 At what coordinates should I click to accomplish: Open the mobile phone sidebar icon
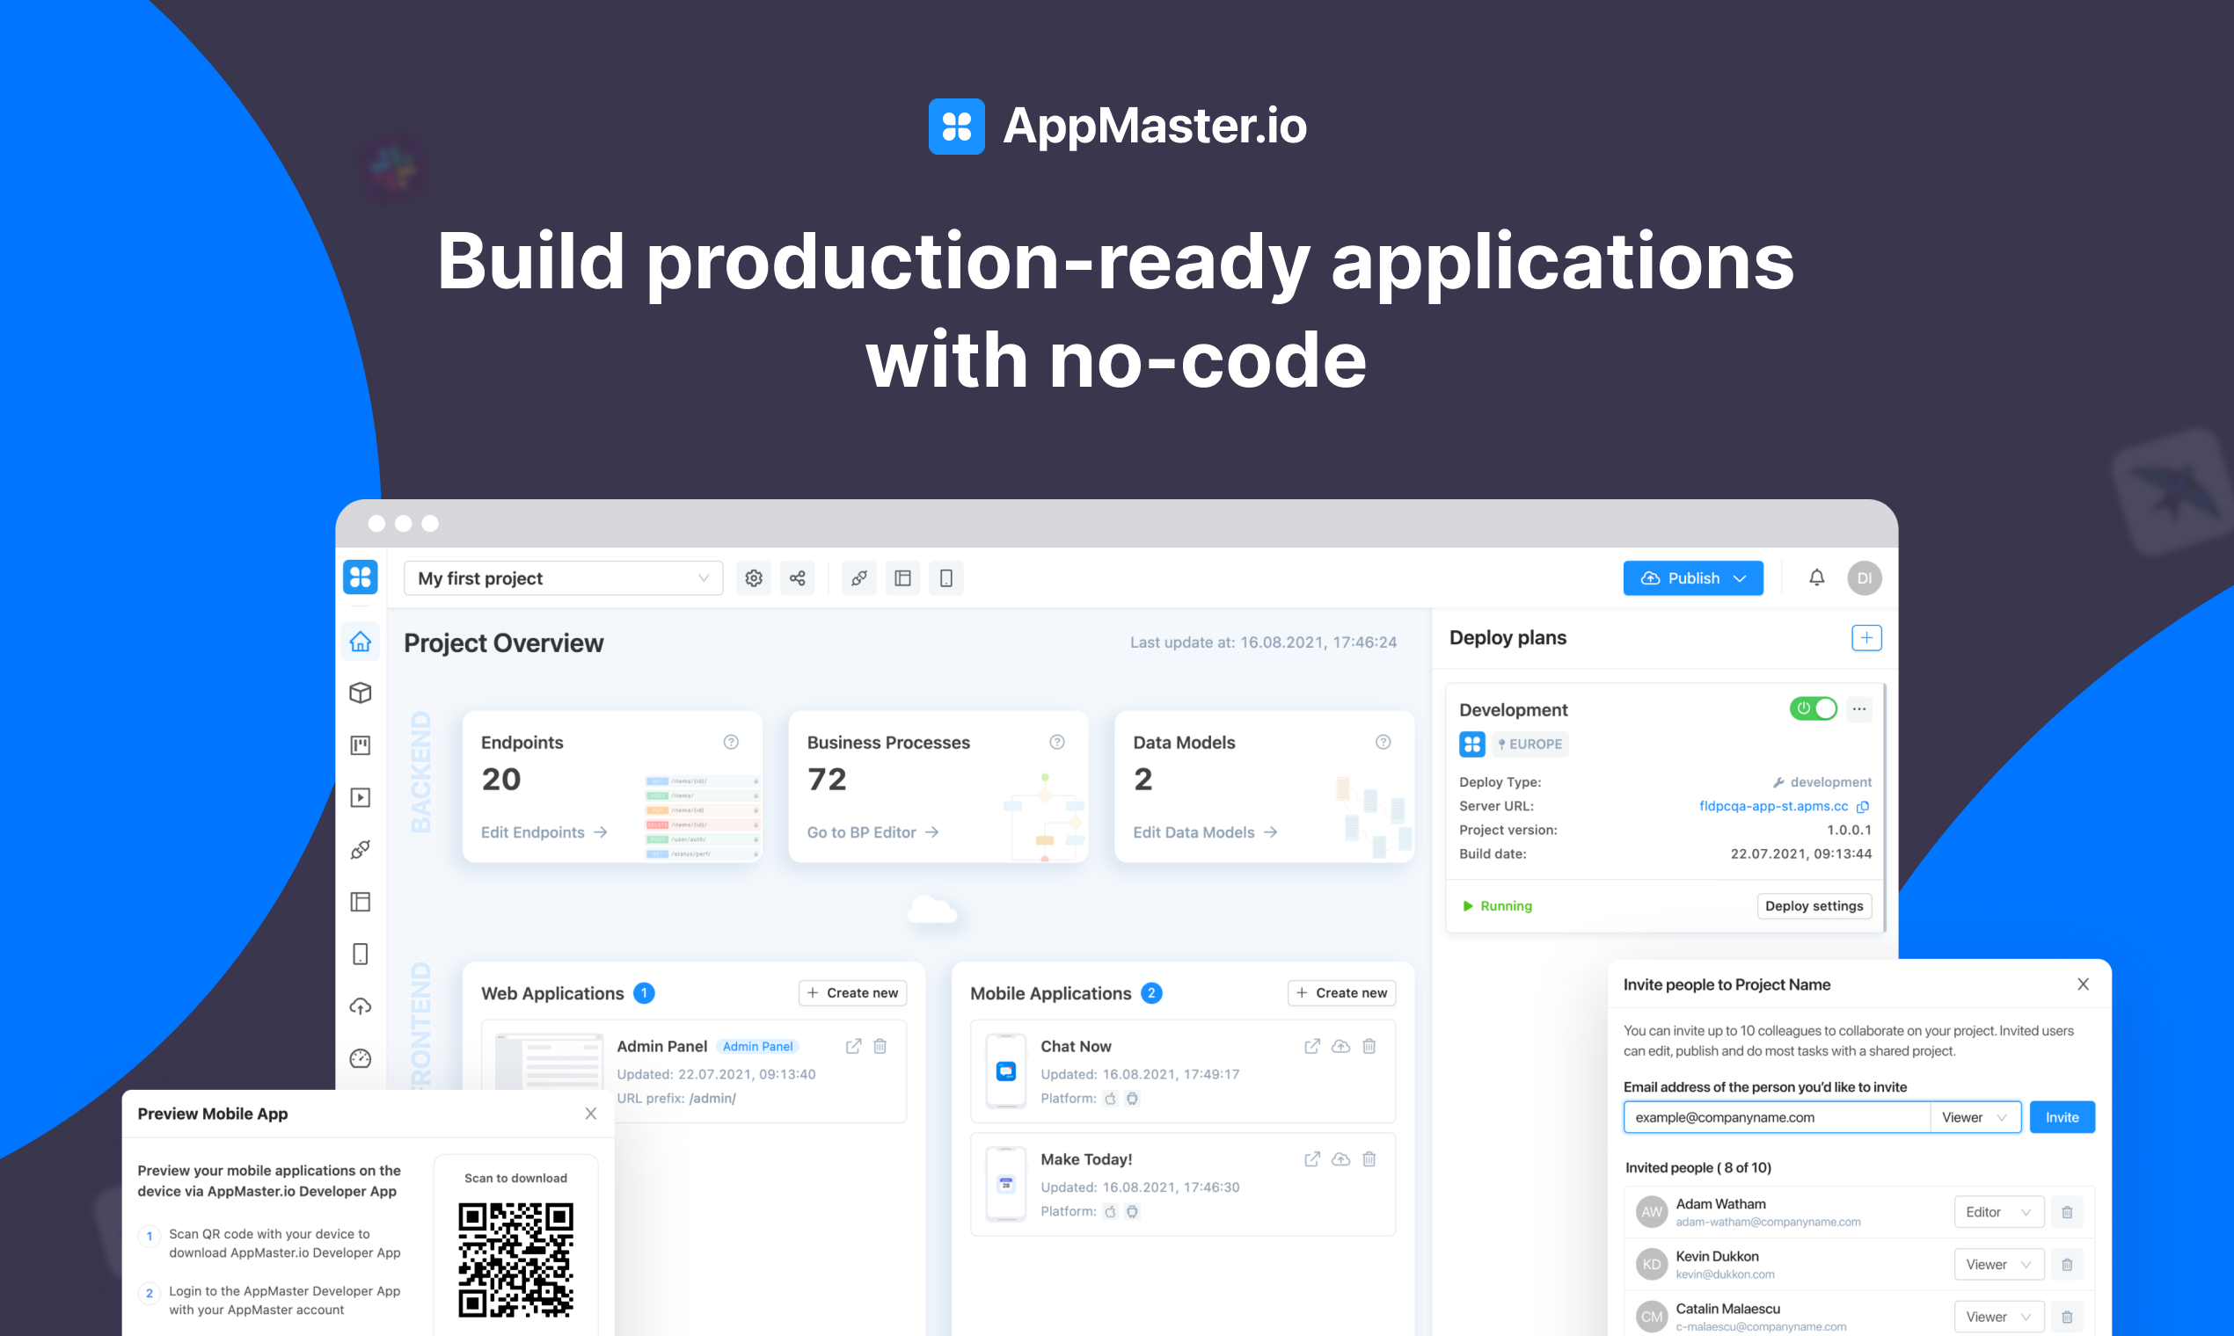[361, 954]
